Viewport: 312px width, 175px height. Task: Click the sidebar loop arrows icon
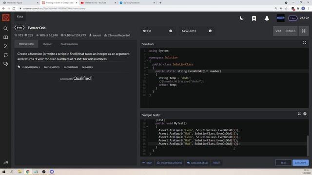pyautogui.click(x=5, y=55)
